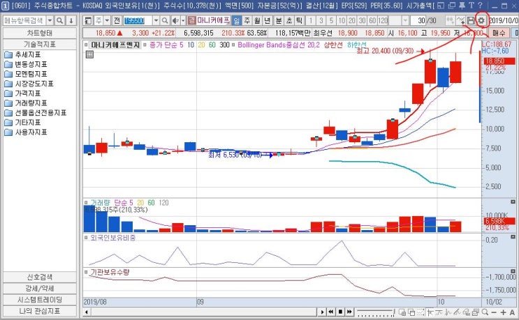The width and height of the screenshot is (519, 320).
Task: Select the second (초) period button
Action: pyautogui.click(x=289, y=21)
